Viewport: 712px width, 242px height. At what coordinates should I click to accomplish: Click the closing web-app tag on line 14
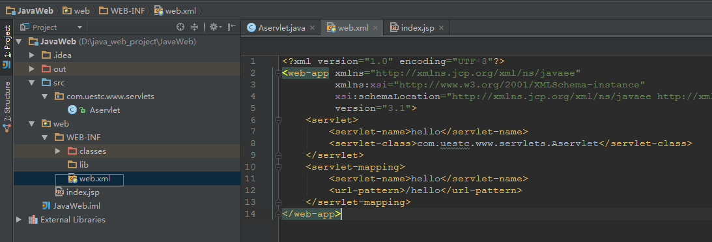pos(311,214)
